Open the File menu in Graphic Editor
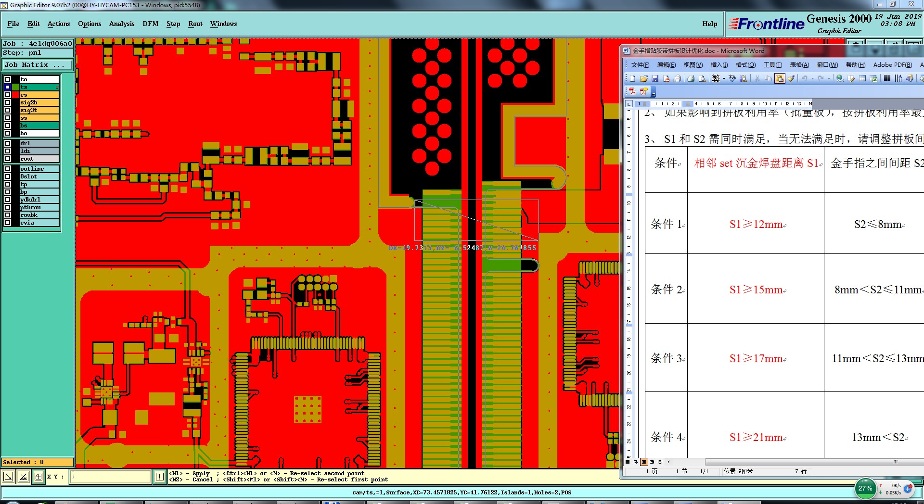Screen dimensions: 924x504 [x=13, y=24]
